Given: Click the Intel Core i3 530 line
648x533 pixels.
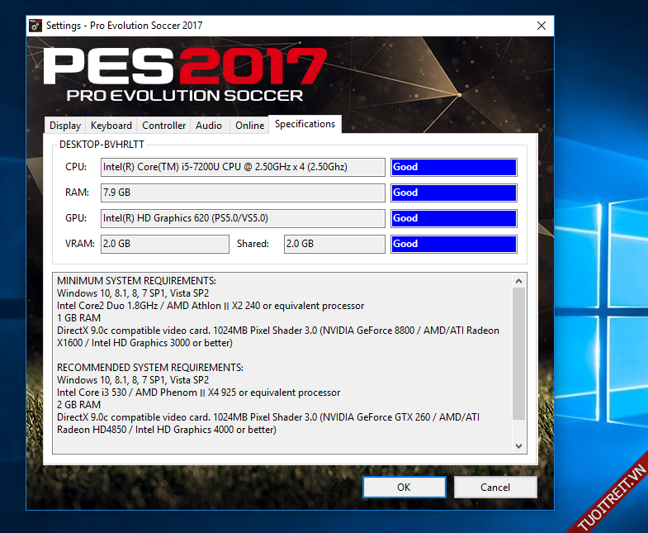Looking at the screenshot, I should coord(198,393).
